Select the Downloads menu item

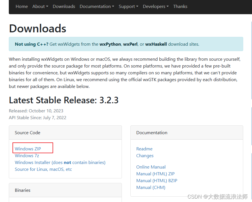(64, 6)
